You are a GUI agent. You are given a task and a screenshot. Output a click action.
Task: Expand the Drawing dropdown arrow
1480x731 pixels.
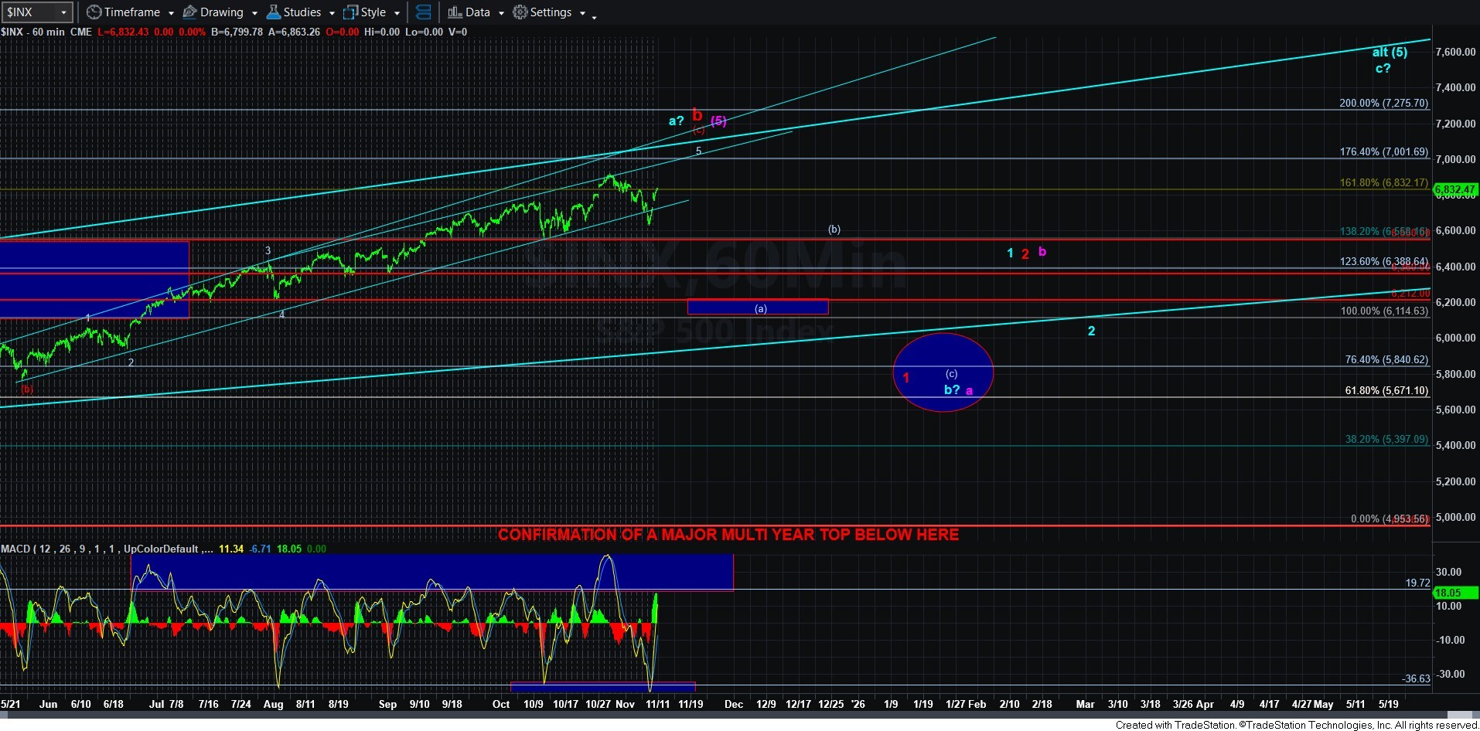tap(254, 13)
